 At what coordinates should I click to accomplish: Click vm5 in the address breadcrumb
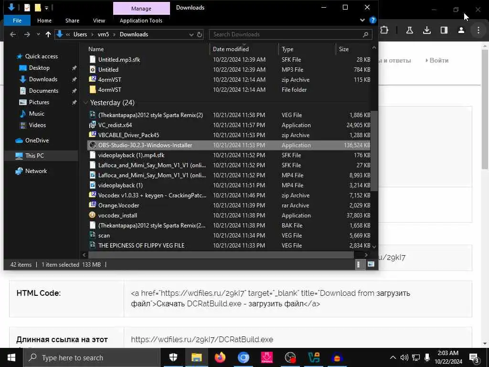click(103, 34)
